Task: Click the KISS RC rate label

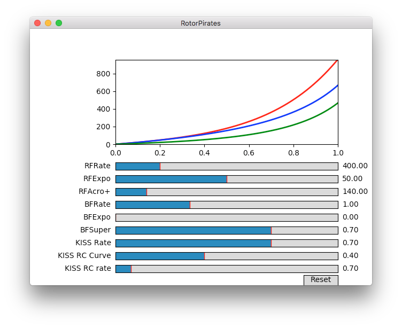Action: pyautogui.click(x=88, y=268)
